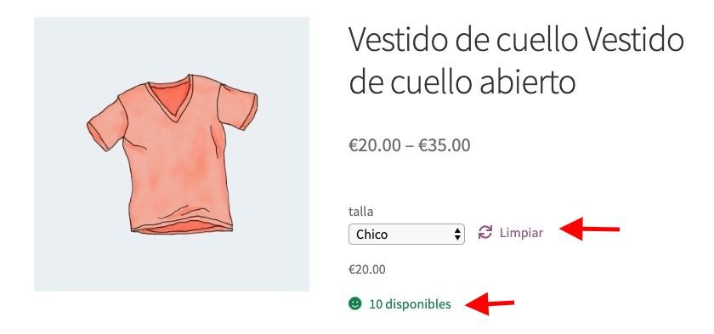Open the talla size dropdown
714x334 pixels.
pos(406,234)
